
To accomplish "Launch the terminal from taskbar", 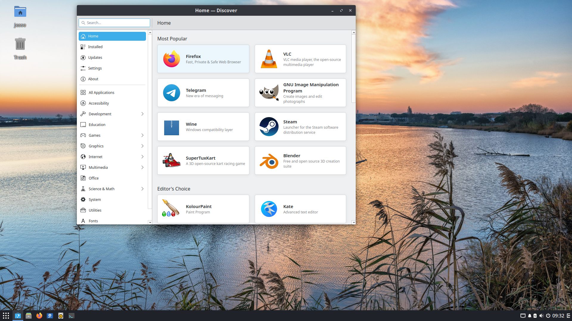I will click(71, 316).
